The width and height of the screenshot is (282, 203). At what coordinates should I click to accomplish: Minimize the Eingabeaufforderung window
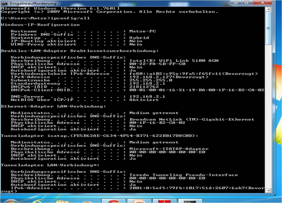236,3
